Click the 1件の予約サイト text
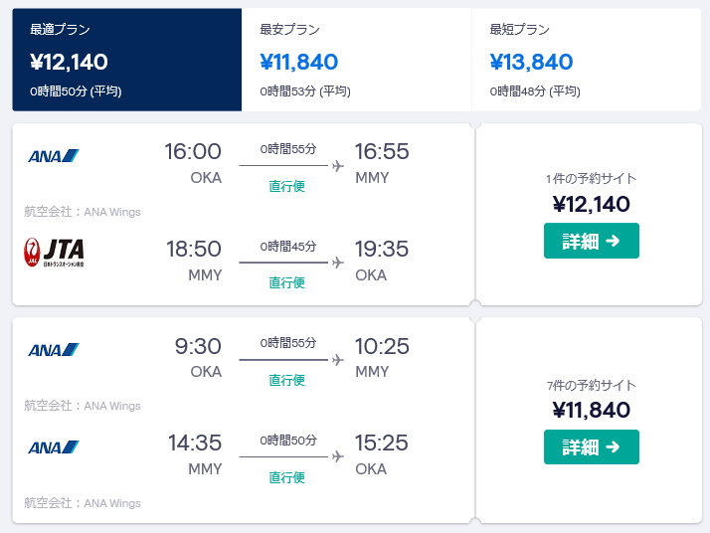Viewport: 710px width, 533px height. pyautogui.click(x=592, y=178)
